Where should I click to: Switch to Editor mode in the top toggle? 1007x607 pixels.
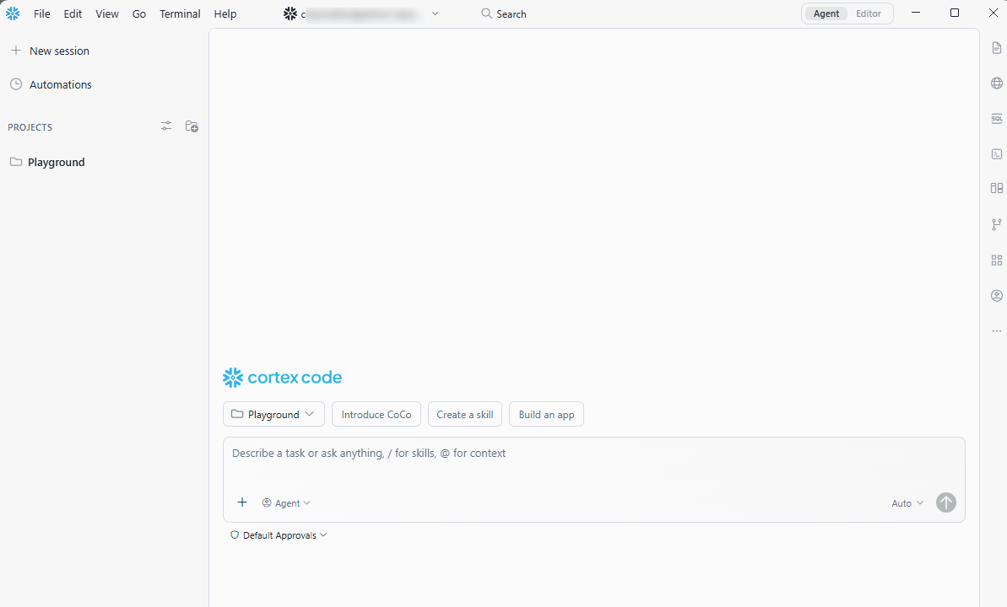(869, 13)
